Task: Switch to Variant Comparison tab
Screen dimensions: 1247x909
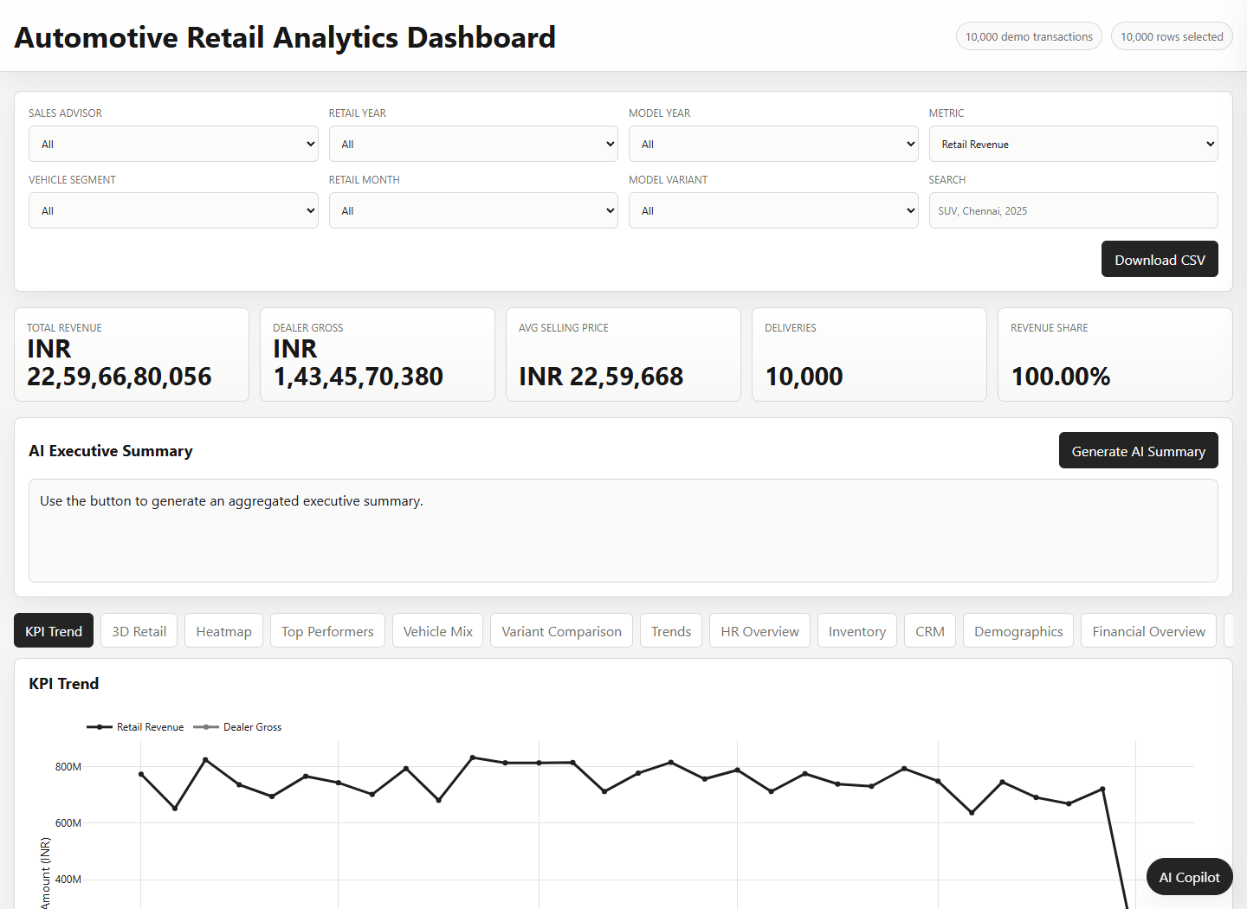Action: click(x=561, y=631)
